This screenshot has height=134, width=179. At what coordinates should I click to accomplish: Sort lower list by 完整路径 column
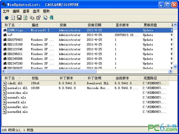pos(155,78)
